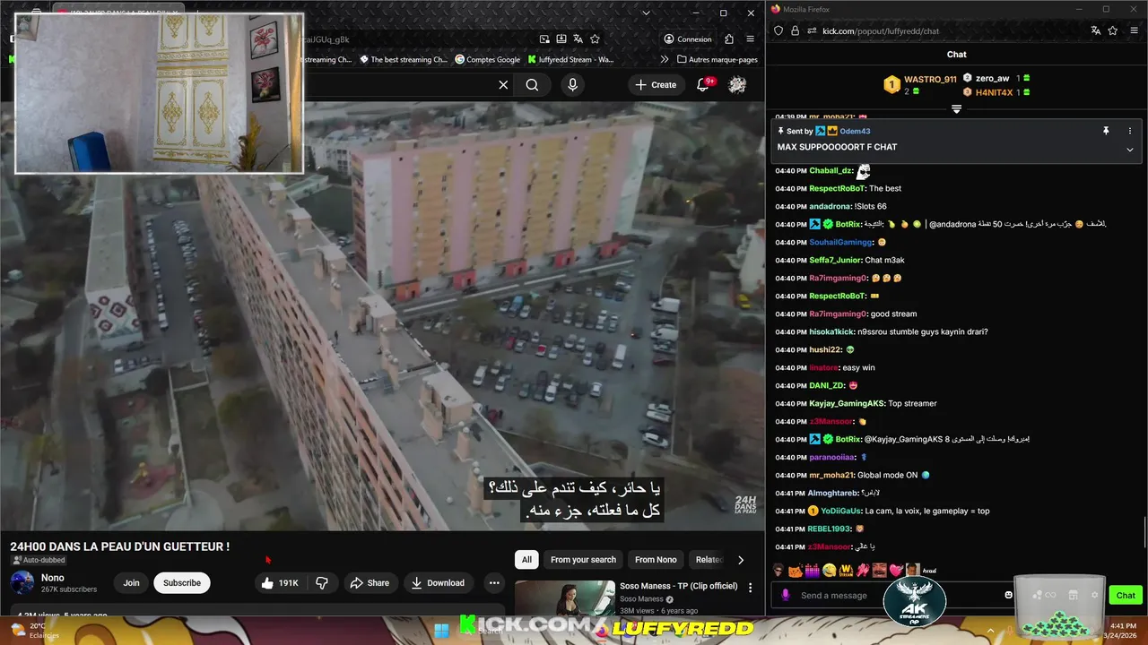Click the Download button under the video
Image resolution: width=1148 pixels, height=645 pixels.
click(438, 583)
